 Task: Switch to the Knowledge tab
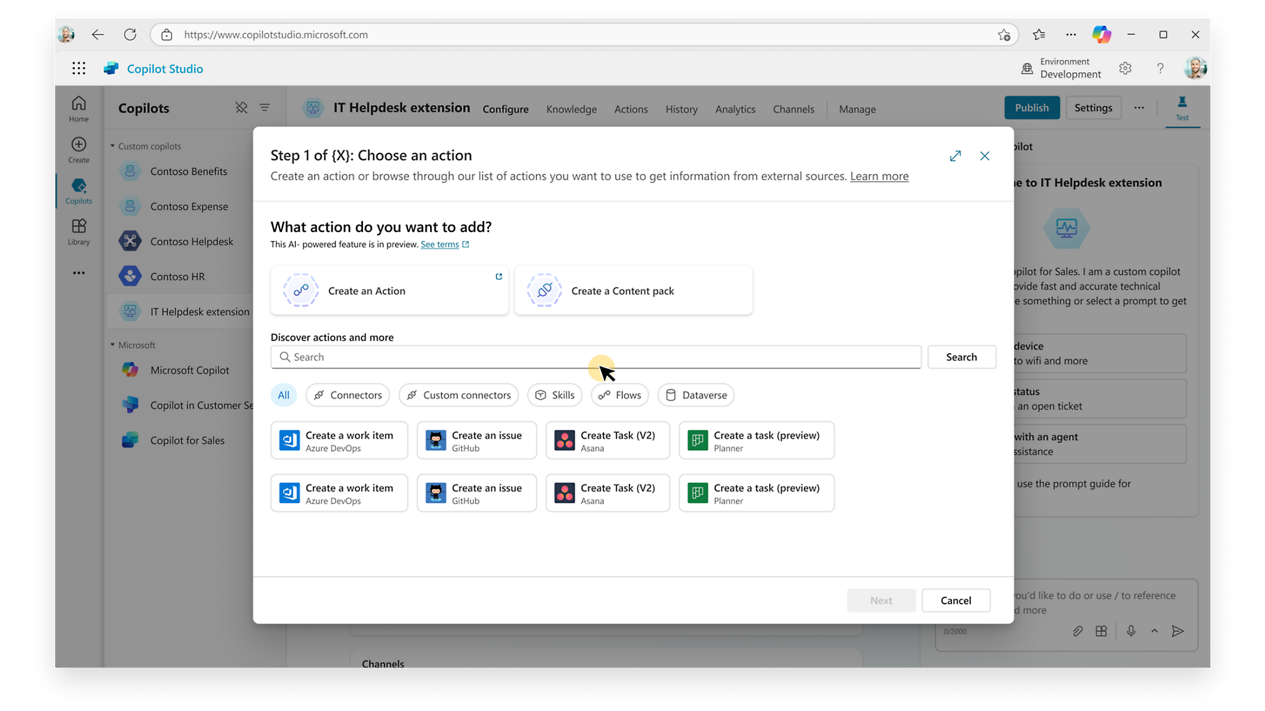pyautogui.click(x=571, y=109)
